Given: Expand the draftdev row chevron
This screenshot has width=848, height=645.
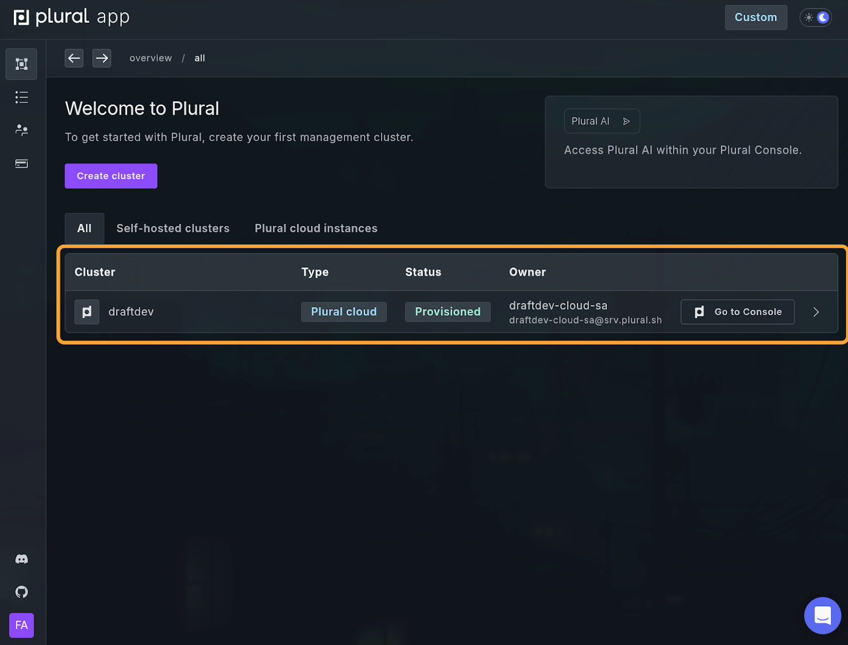Looking at the screenshot, I should [816, 312].
